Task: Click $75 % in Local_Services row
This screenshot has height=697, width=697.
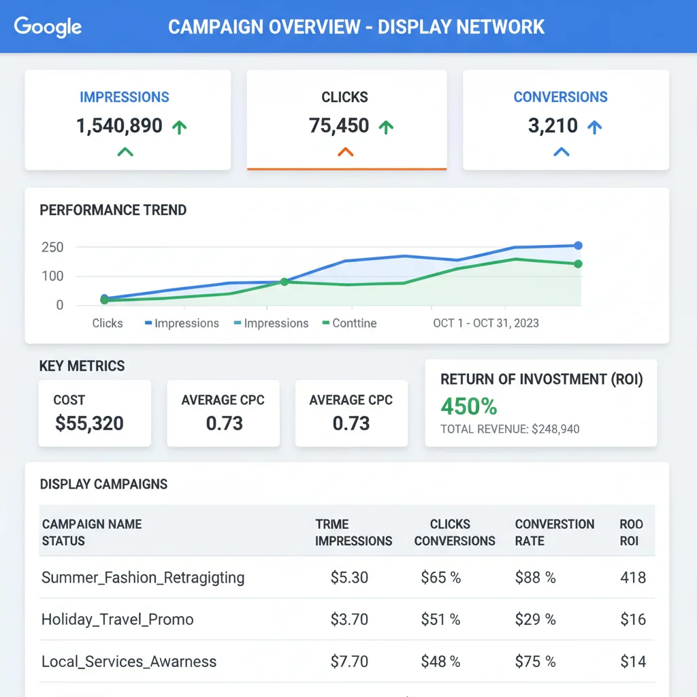Action: pyautogui.click(x=535, y=662)
